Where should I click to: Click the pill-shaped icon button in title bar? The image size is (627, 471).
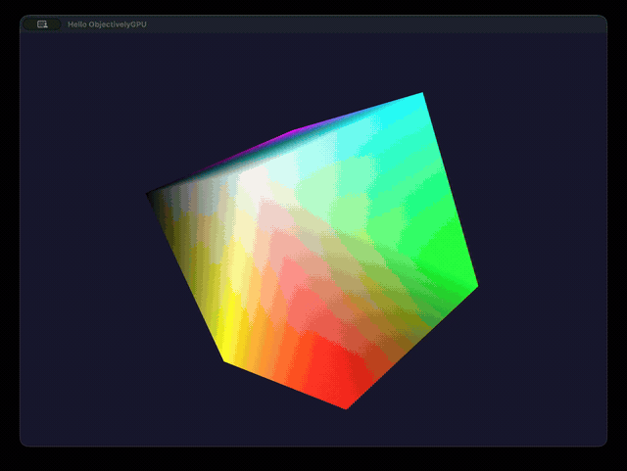42,24
